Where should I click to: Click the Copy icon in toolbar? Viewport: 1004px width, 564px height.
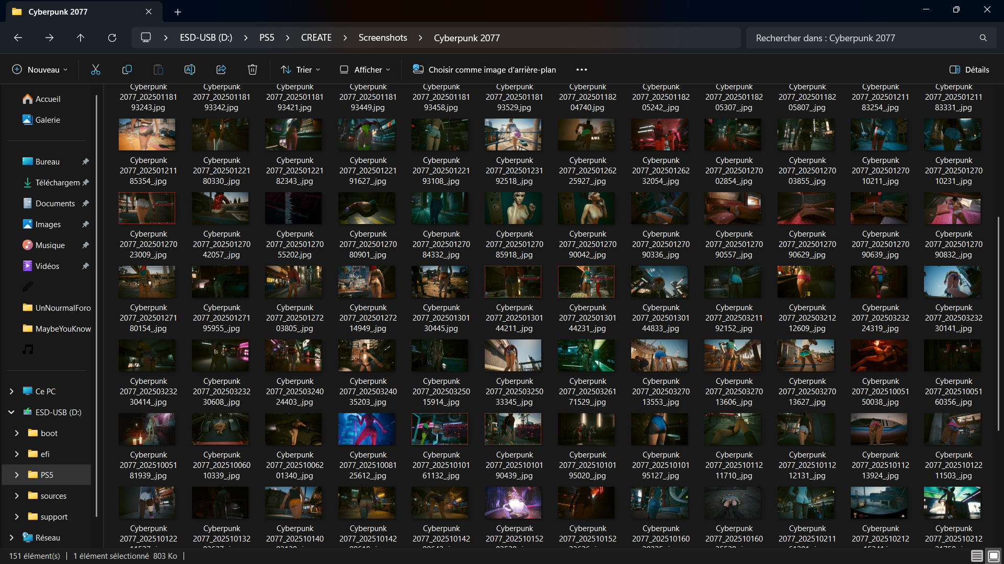[x=127, y=69]
